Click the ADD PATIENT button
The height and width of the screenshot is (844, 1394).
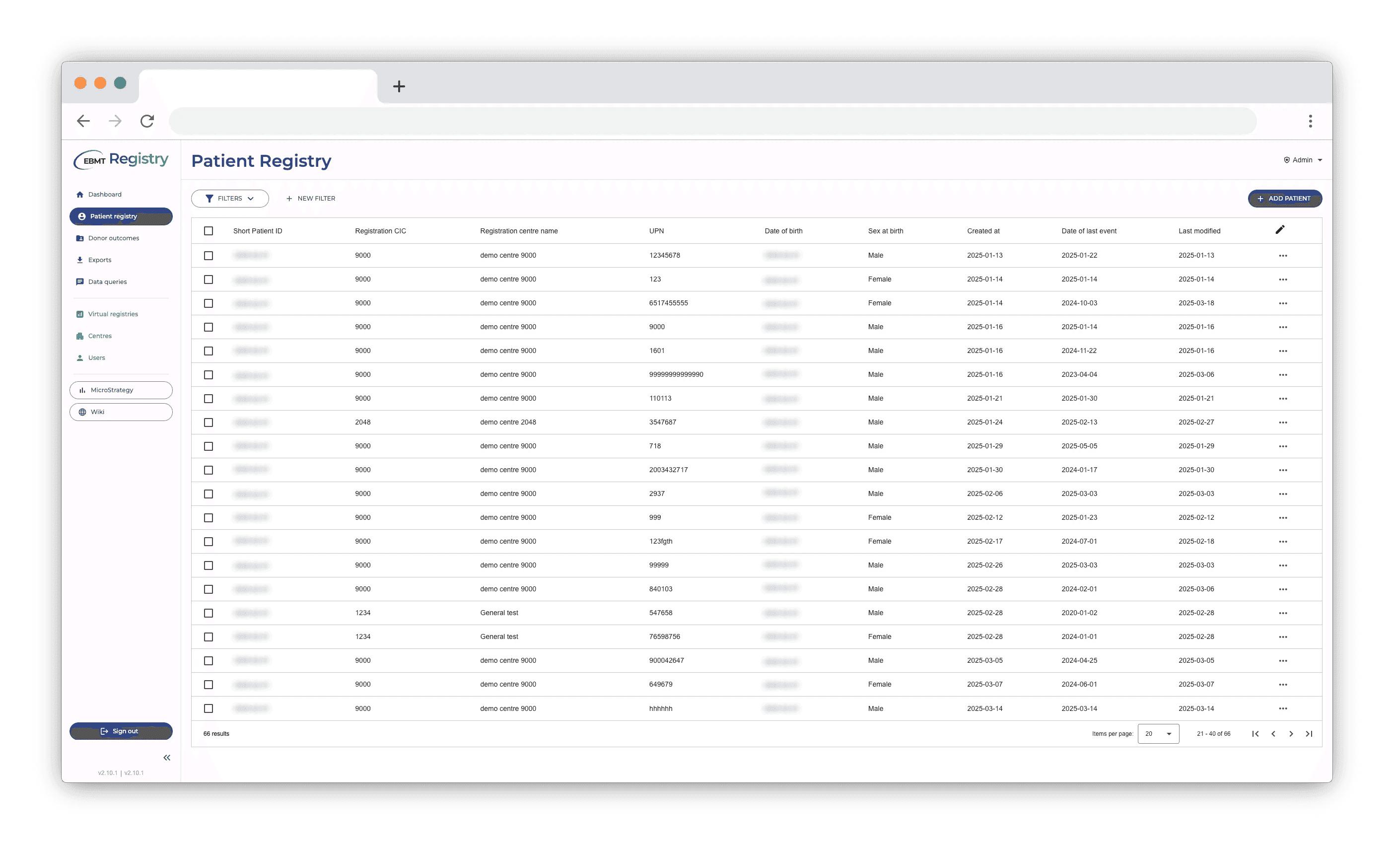pos(1284,199)
